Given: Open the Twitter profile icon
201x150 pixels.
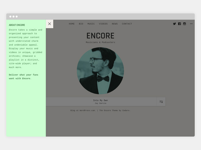Looking at the screenshot, I should 174,24.
